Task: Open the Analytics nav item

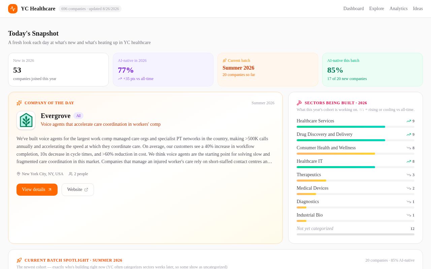Action: click(x=398, y=9)
